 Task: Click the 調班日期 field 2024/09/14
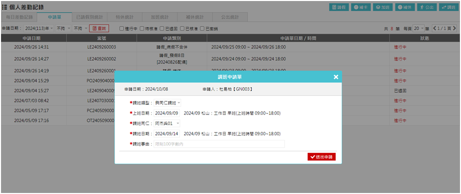(167, 133)
